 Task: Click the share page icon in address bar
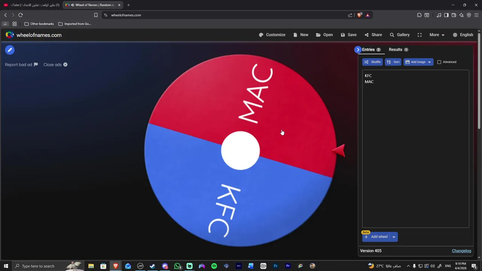tap(350, 15)
